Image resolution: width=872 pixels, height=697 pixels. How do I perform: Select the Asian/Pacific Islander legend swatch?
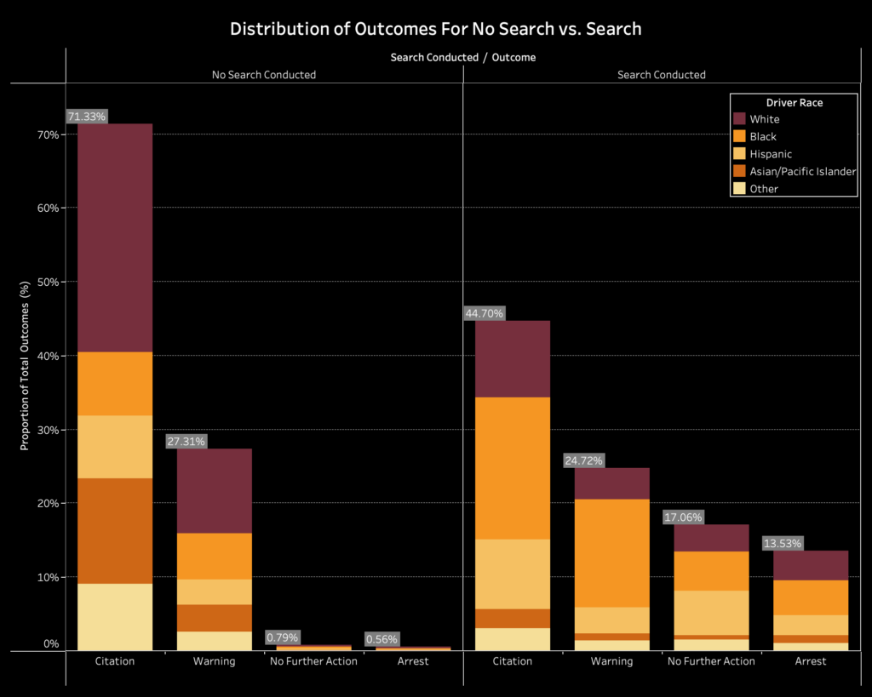tap(739, 171)
